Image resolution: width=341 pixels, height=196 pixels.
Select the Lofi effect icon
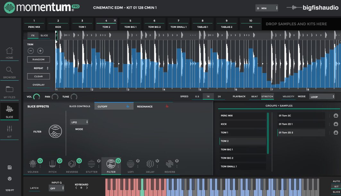pyautogui.click(x=130, y=164)
